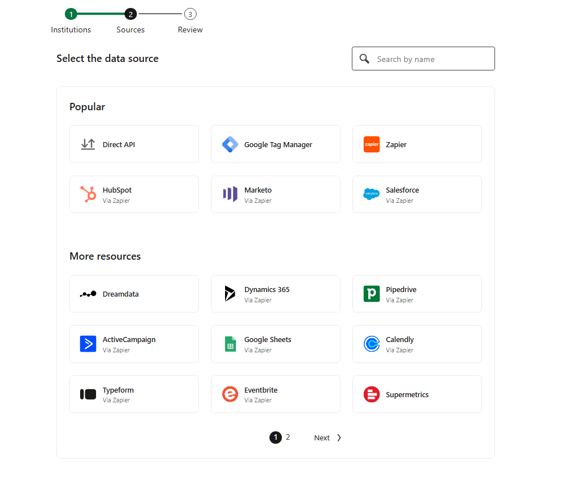Click the search magnifier icon
Image resolution: width=582 pixels, height=483 pixels.
pyautogui.click(x=364, y=59)
